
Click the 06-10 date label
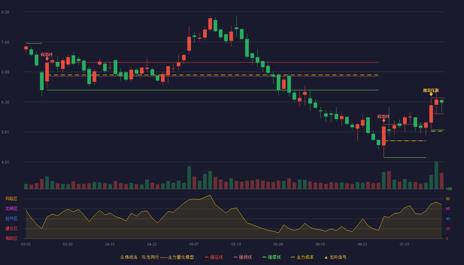point(320,244)
